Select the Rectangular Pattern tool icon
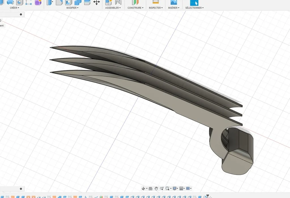This screenshot has height=198, width=290. pyautogui.click(x=29, y=2)
